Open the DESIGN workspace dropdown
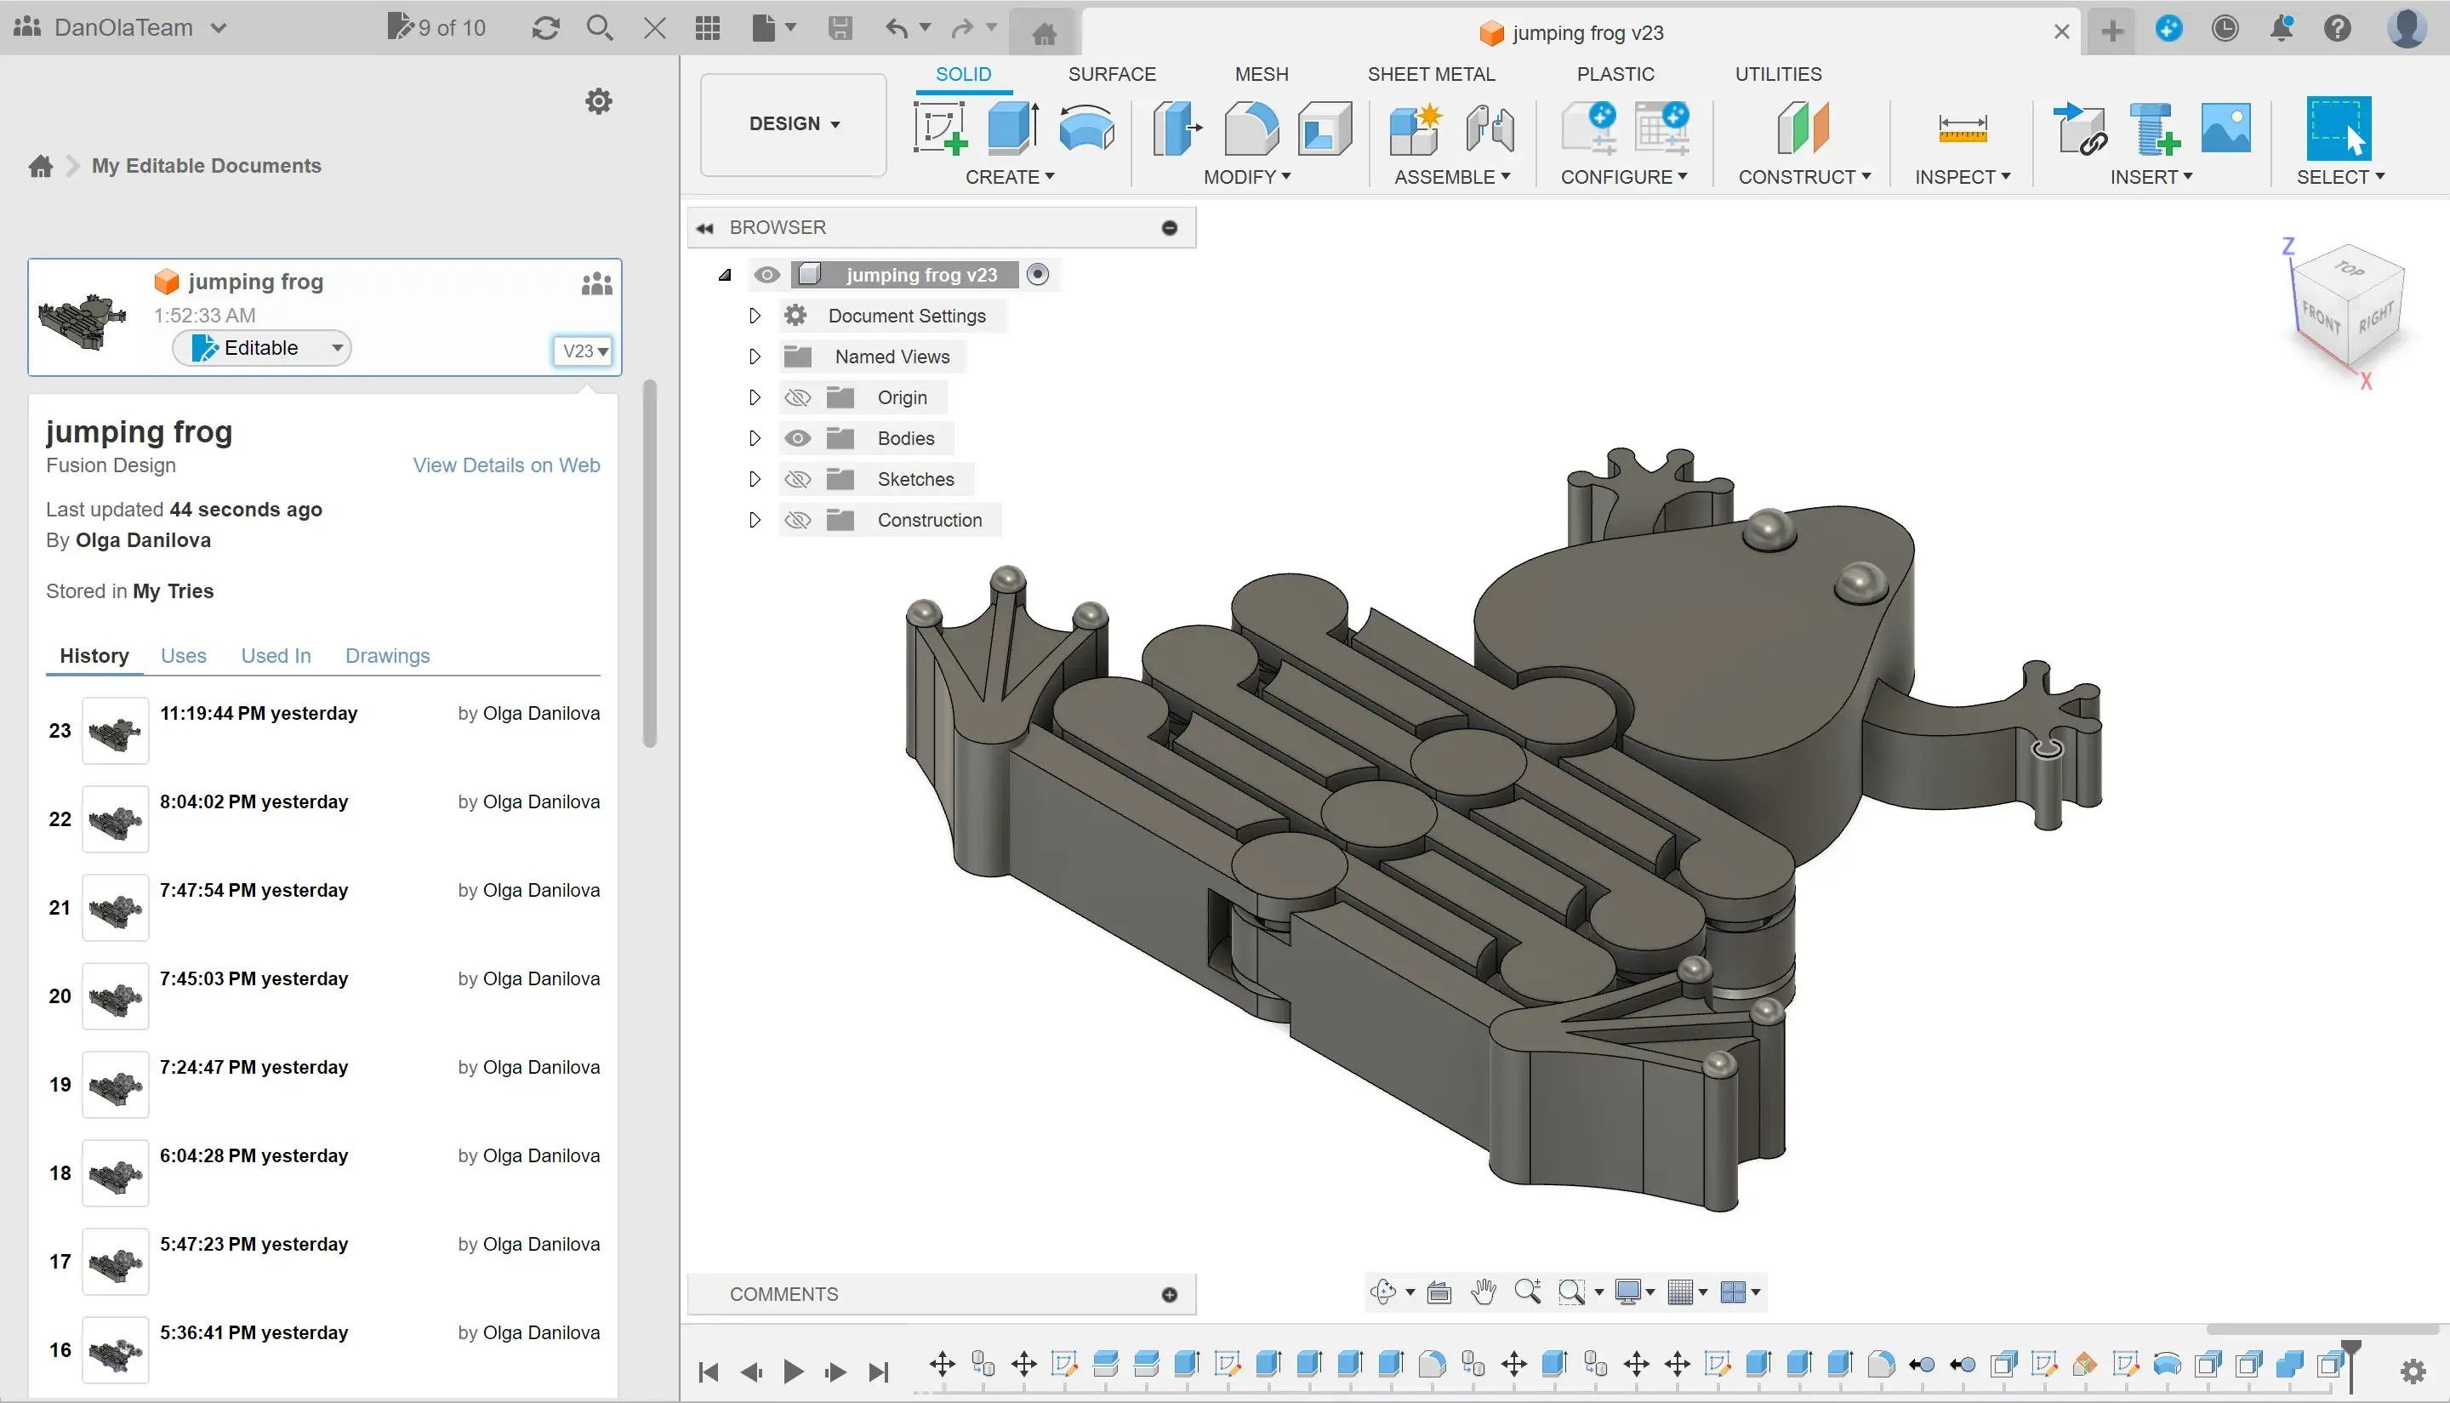The image size is (2450, 1403). pos(794,124)
